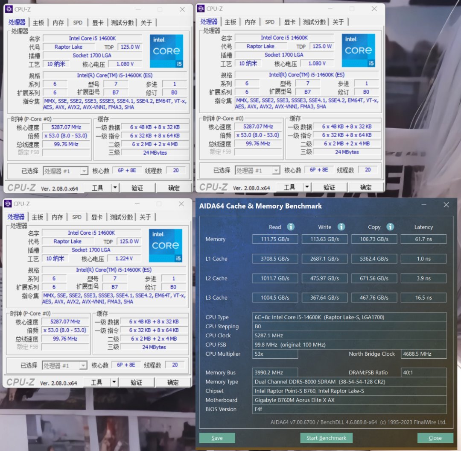
Task: Switch to the 主板 tab in the top-left CPU-Z window
Action: 38,23
